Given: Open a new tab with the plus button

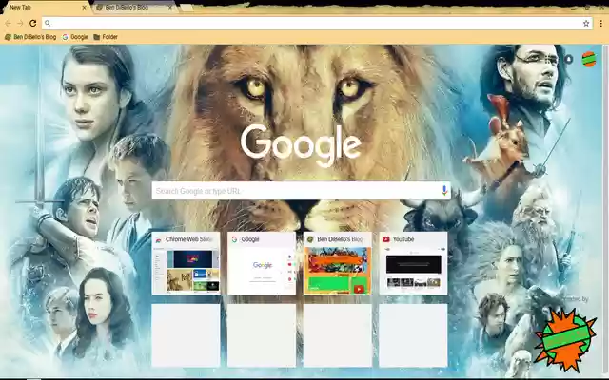Looking at the screenshot, I should [x=187, y=8].
